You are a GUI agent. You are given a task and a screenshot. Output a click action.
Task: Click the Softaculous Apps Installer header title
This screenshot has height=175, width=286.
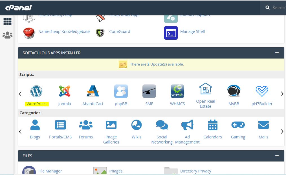[51, 53]
